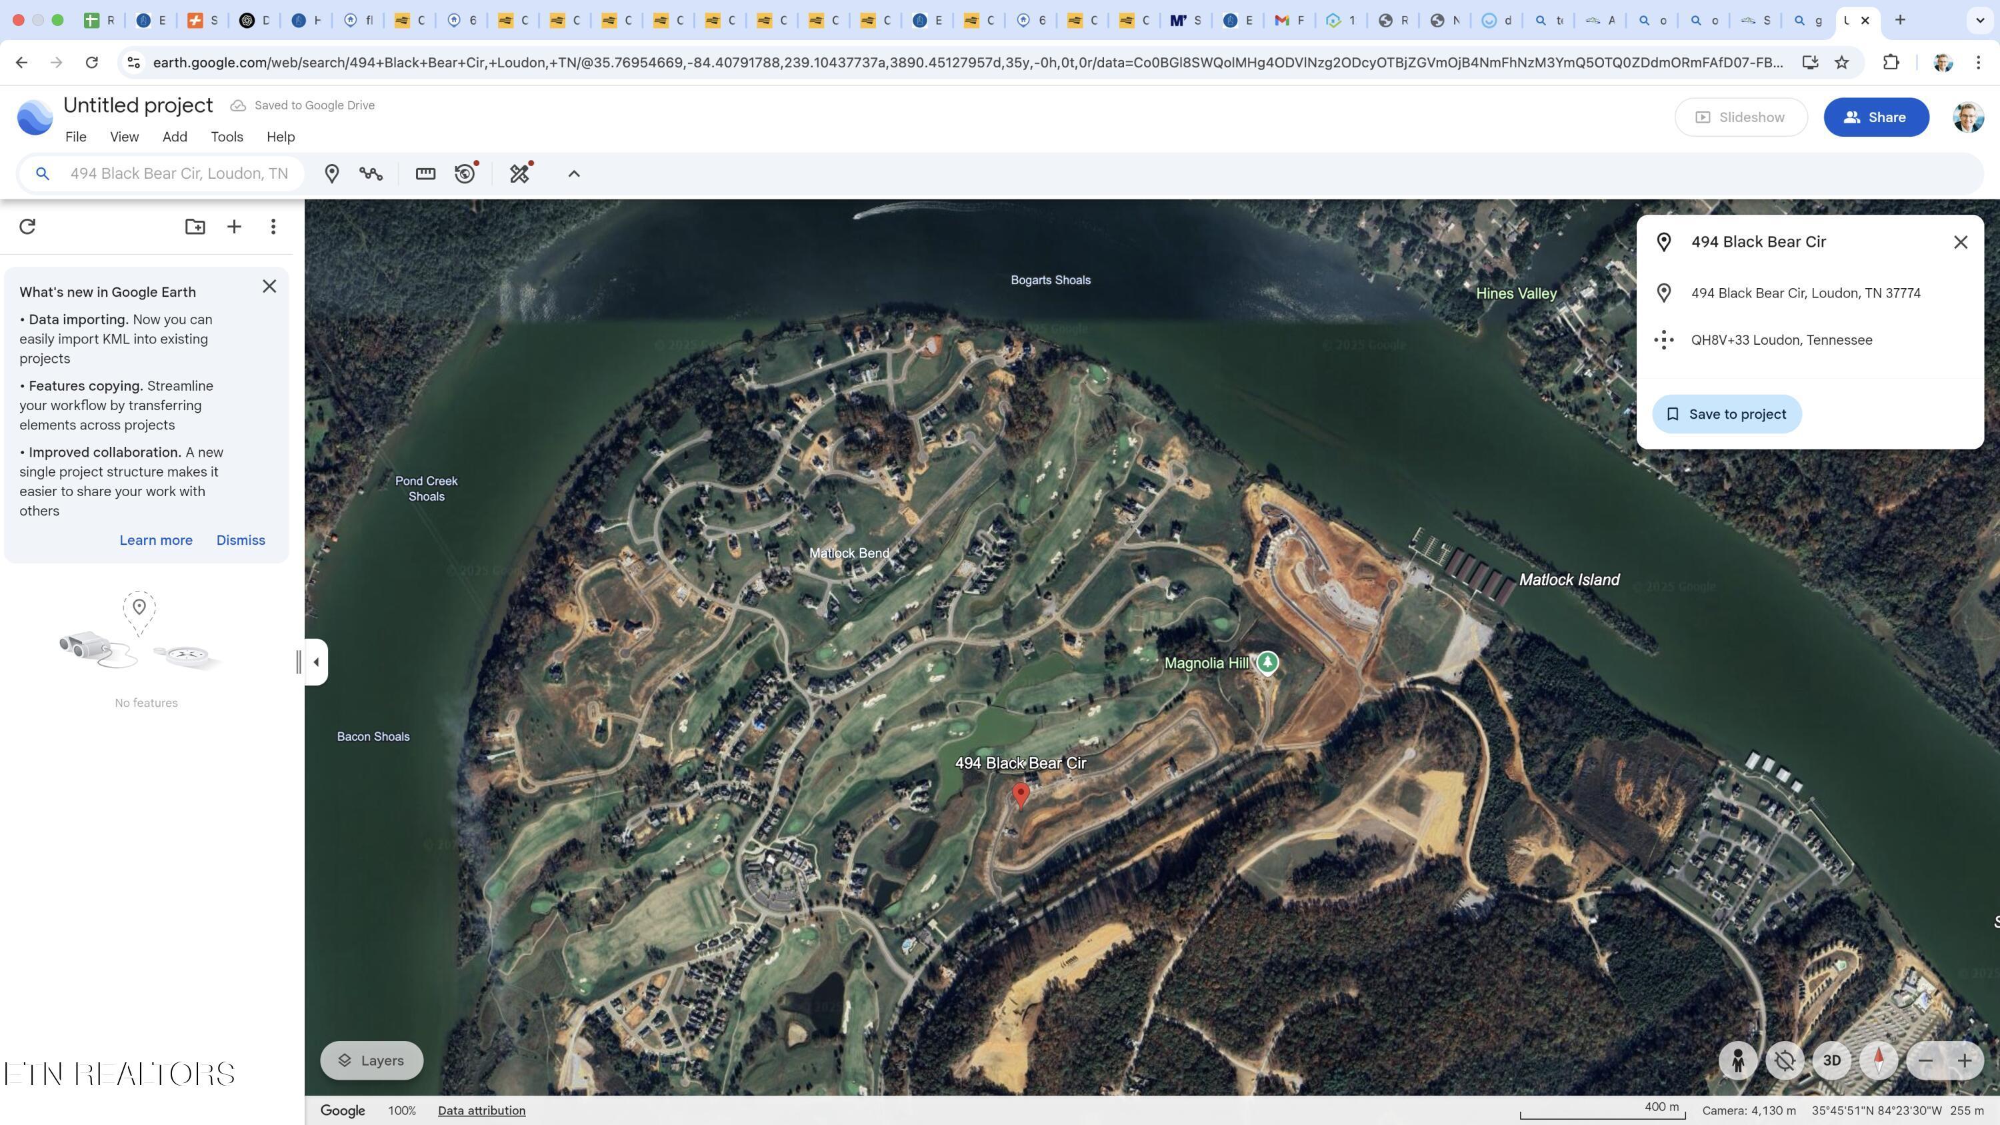Click the Magnolia Hill park marker icon
This screenshot has width=2000, height=1125.
[1268, 663]
